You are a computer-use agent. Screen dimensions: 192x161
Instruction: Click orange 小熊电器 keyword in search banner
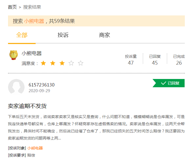(x=34, y=21)
